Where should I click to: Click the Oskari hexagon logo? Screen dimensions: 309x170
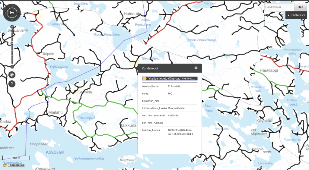point(4,165)
